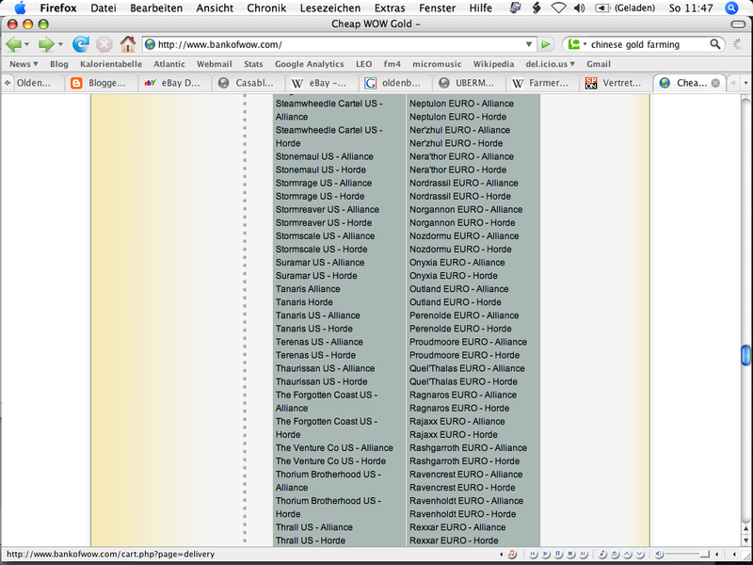
Task: Click the greyed-out Stop loading icon
Action: tap(104, 44)
